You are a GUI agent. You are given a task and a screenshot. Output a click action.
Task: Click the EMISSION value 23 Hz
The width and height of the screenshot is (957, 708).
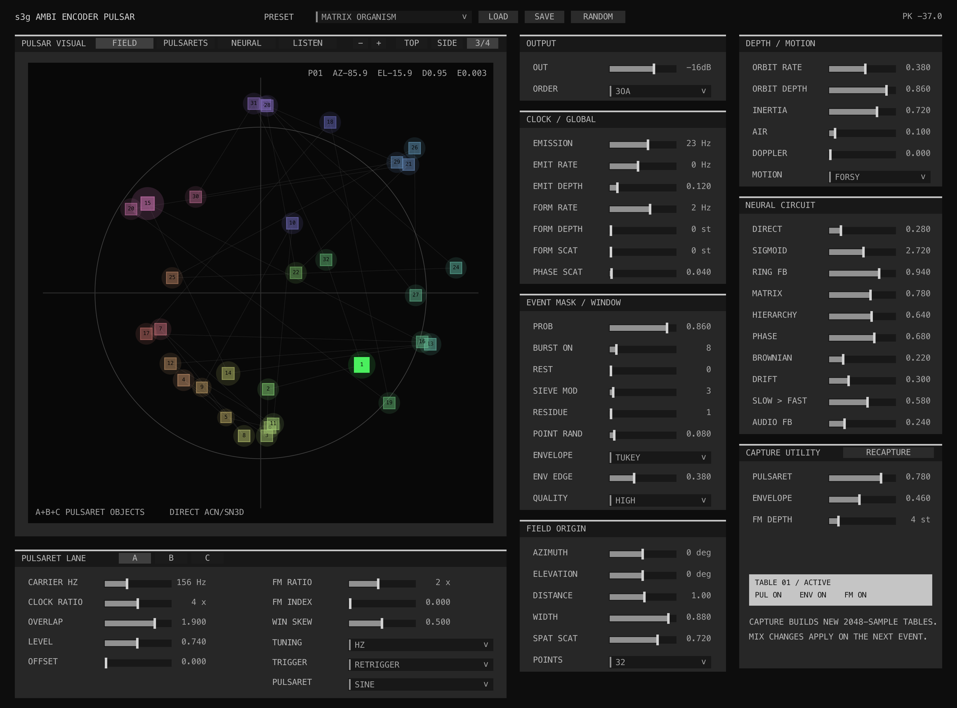coord(698,144)
